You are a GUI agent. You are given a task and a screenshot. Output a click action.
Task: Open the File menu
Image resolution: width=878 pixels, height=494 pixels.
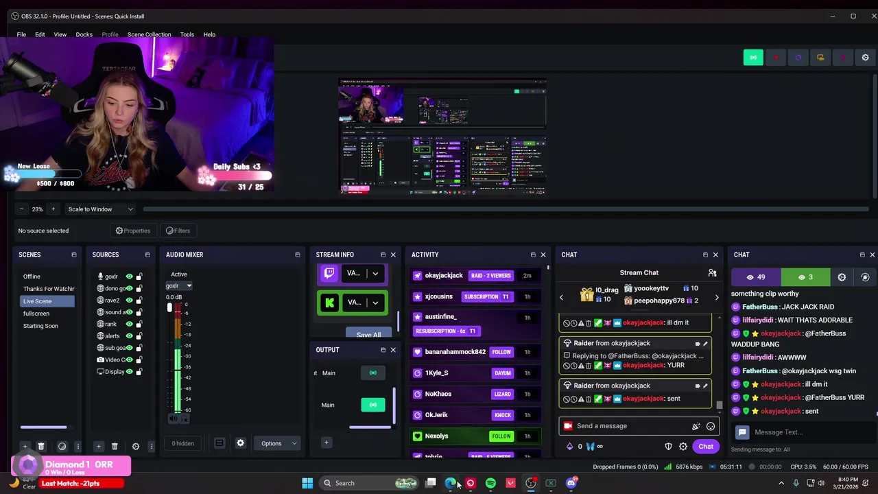pos(21,34)
